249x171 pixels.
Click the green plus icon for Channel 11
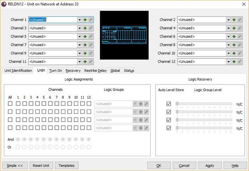point(85,62)
